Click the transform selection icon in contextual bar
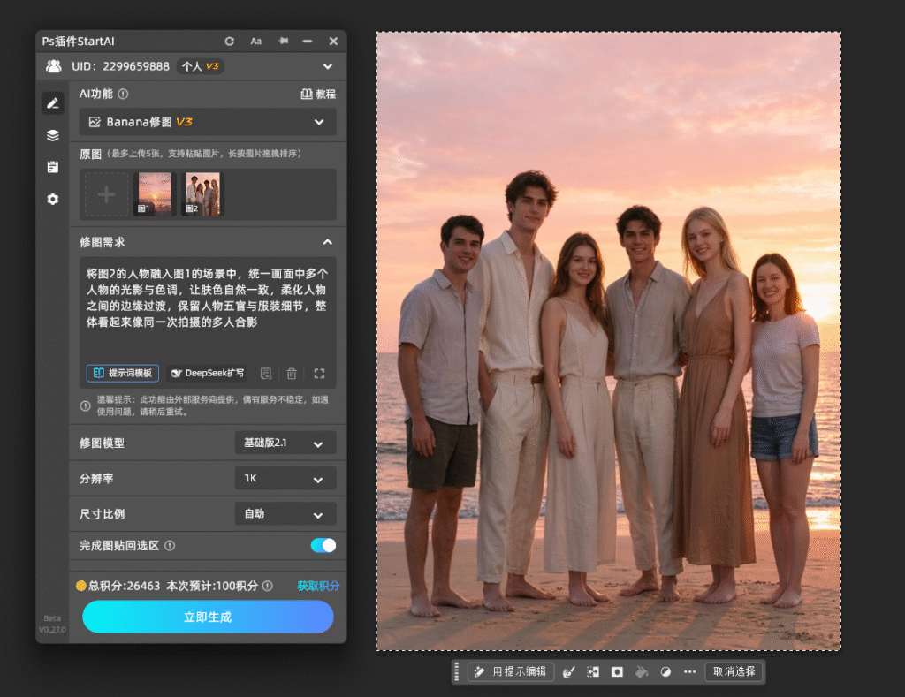The image size is (905, 697). [593, 671]
